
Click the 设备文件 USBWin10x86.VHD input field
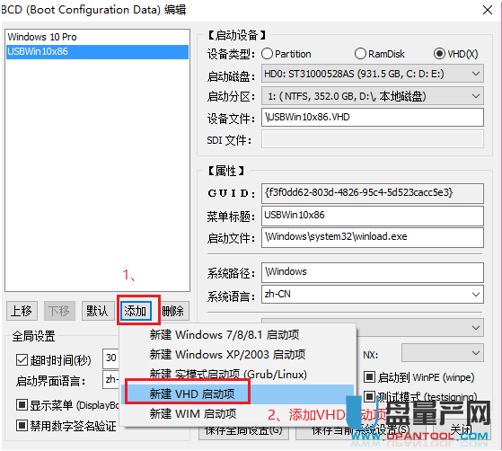[x=373, y=117]
